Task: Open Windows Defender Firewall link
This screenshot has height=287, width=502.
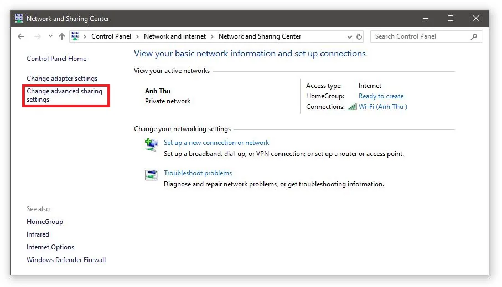Action: click(66, 260)
